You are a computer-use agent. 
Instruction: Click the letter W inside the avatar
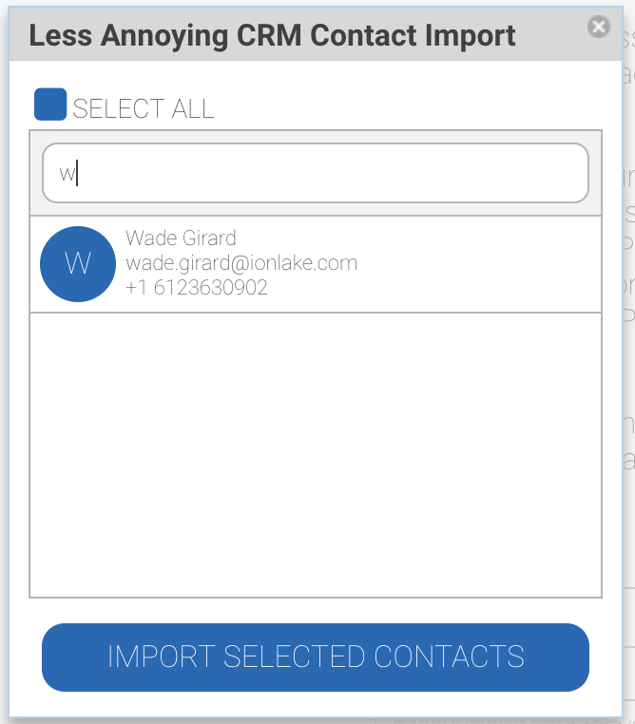click(78, 263)
